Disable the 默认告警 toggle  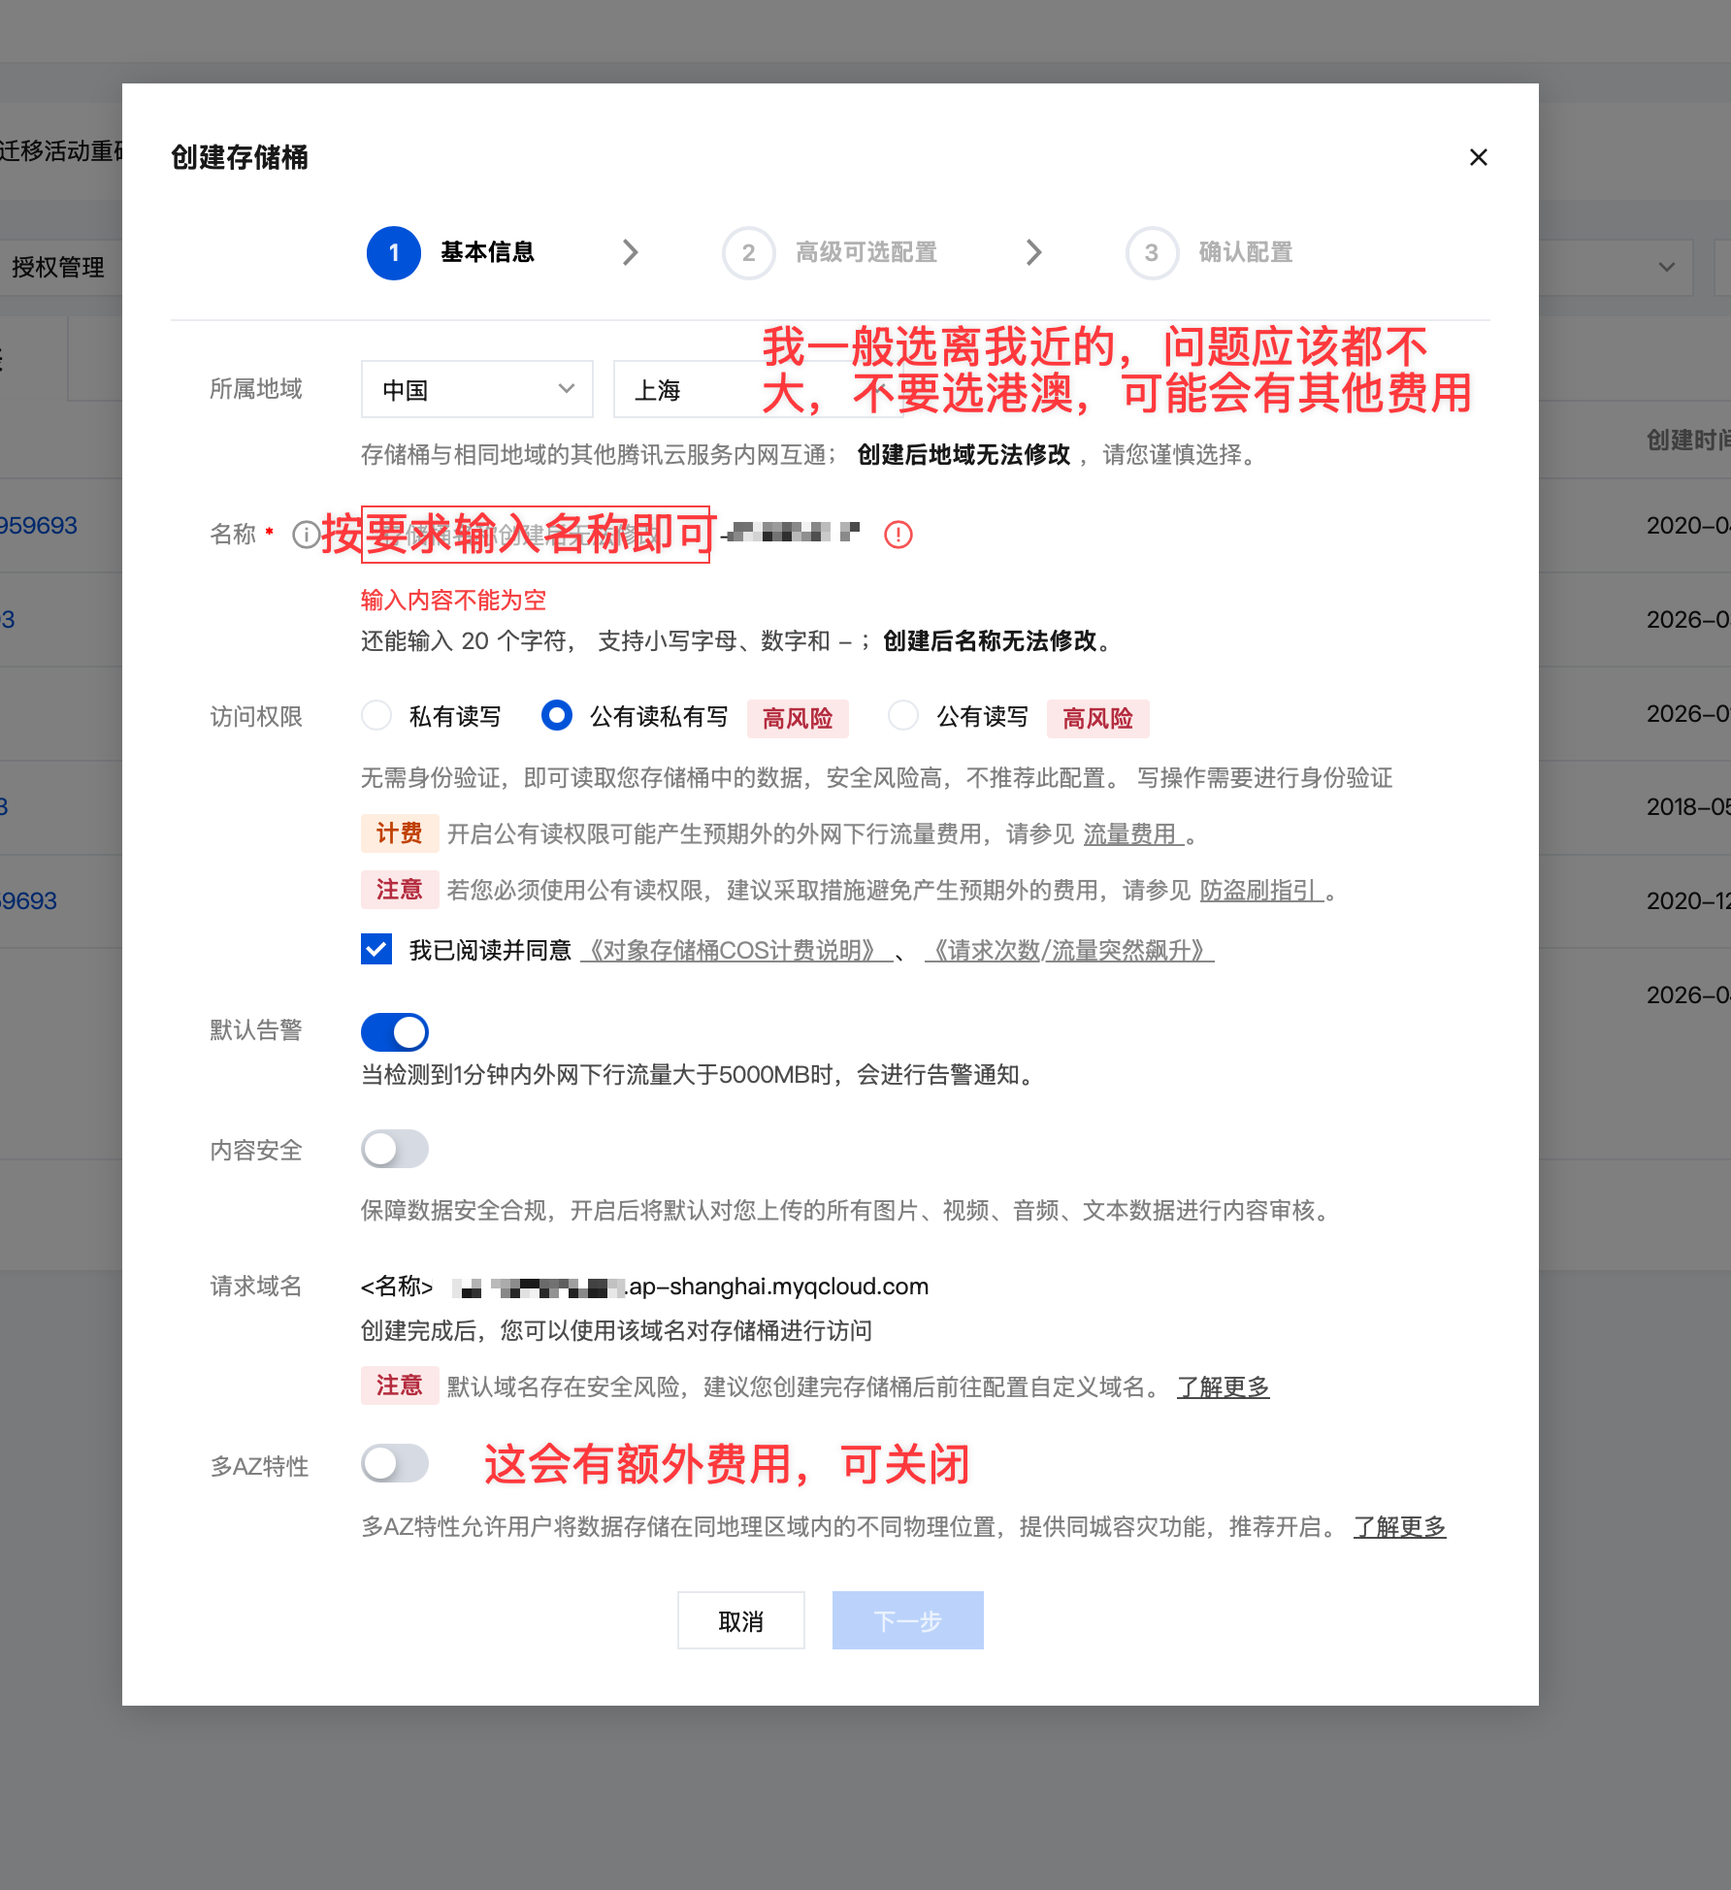coord(394,1031)
